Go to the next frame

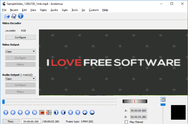[20, 113]
